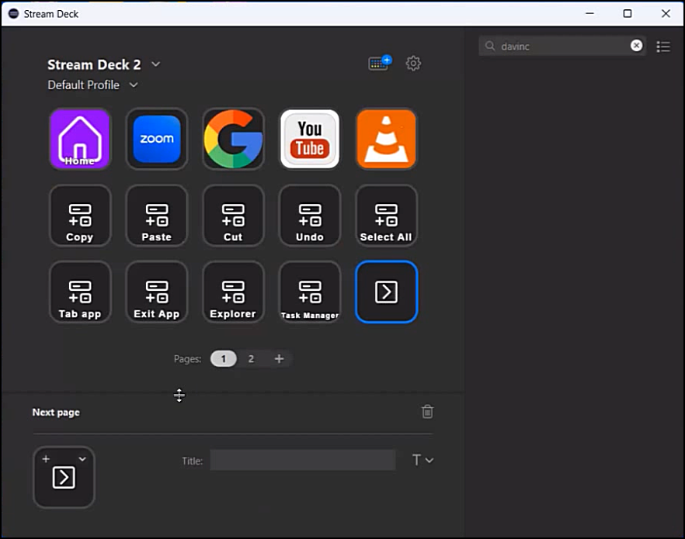Expand the Default Profile dropdown
Screen dimensions: 685x539
(134, 85)
